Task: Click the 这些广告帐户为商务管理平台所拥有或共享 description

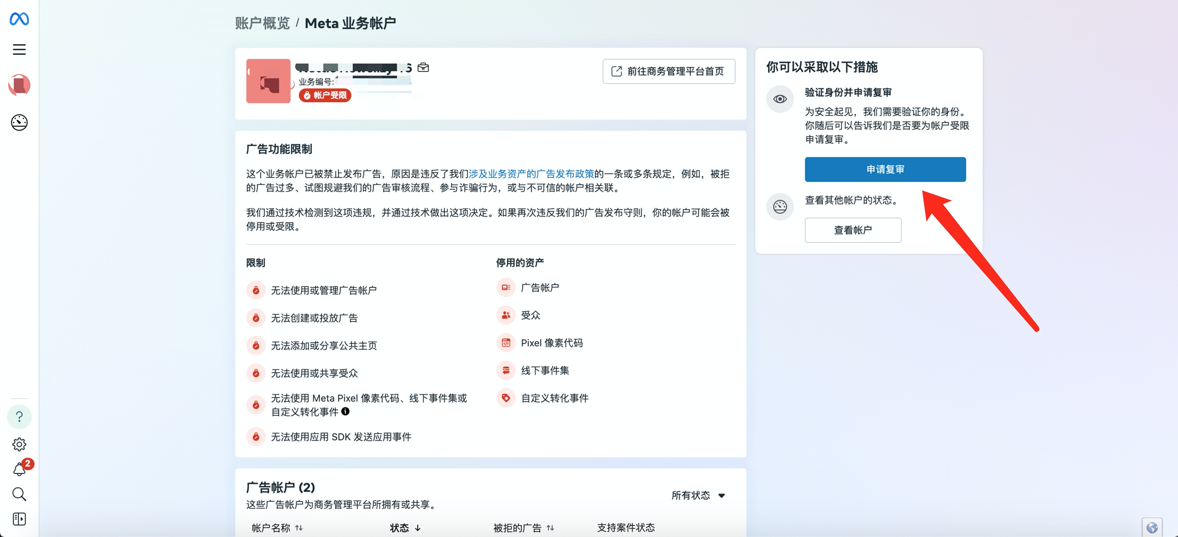Action: point(341,505)
